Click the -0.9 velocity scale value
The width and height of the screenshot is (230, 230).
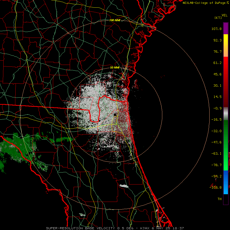click(x=217, y=108)
